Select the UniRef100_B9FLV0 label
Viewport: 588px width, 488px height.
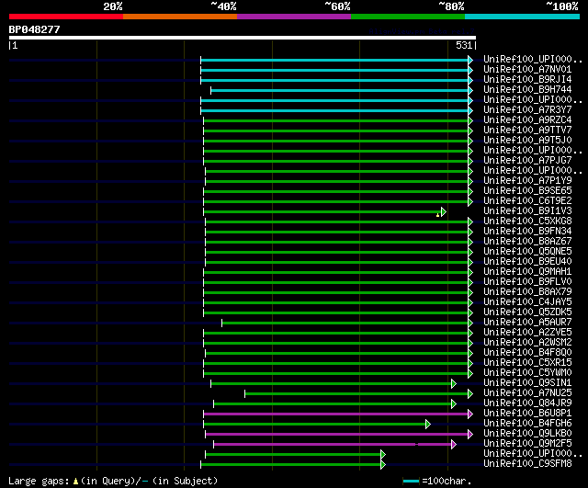pos(527,282)
